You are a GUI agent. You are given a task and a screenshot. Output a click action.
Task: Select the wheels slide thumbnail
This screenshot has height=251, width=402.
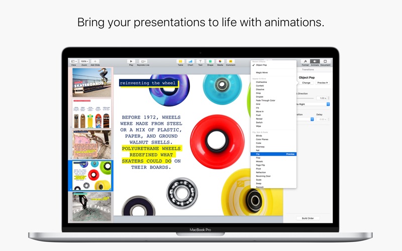pyautogui.click(x=92, y=176)
